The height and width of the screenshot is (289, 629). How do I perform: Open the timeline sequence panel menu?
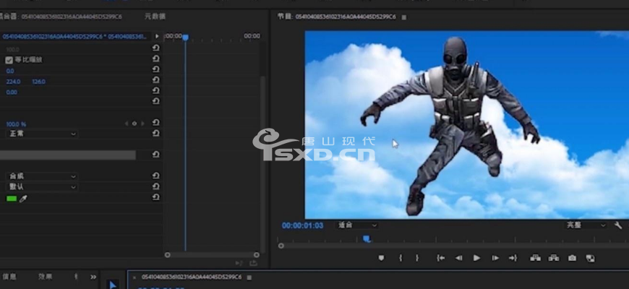(249, 277)
